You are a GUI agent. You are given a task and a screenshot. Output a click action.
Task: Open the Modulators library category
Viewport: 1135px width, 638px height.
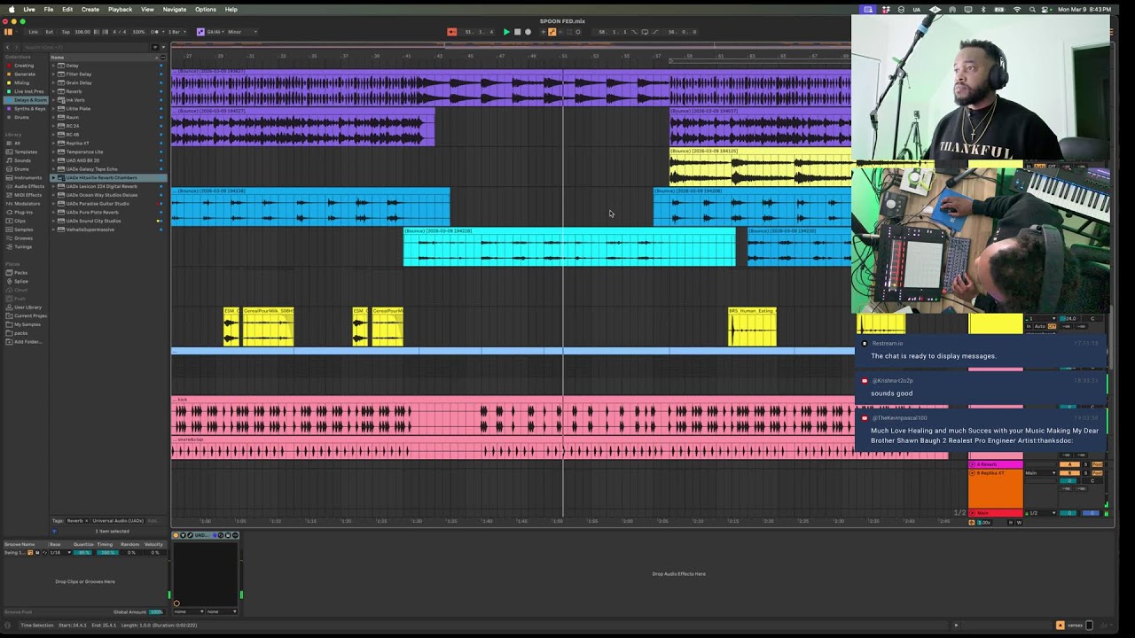point(27,203)
